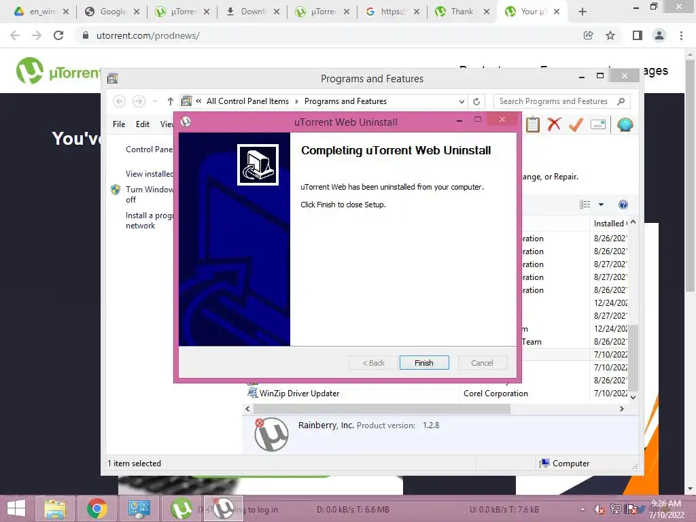Click View installed updates link
The image size is (696, 522).
click(149, 173)
